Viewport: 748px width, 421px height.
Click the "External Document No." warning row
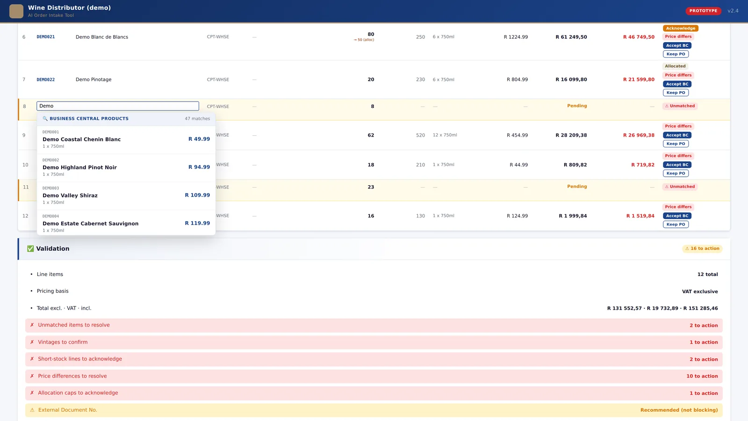point(374,410)
